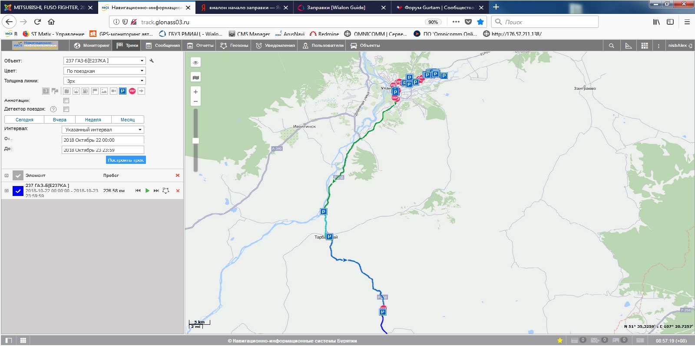Open the Геозоны tab
The image size is (695, 346).
(235, 46)
